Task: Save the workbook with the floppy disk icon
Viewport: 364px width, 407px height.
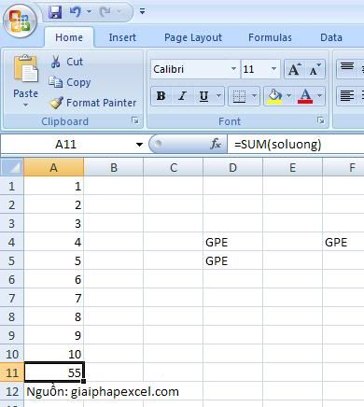Action: tap(55, 12)
